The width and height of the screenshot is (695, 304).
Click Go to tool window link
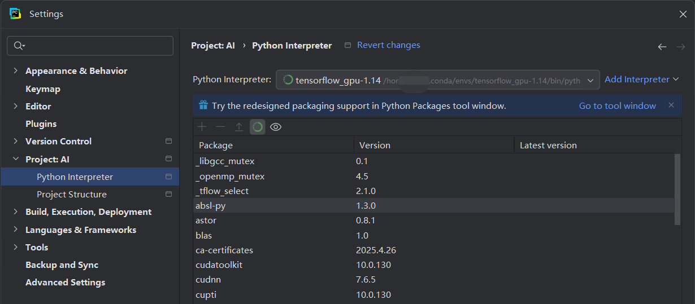pyautogui.click(x=618, y=105)
